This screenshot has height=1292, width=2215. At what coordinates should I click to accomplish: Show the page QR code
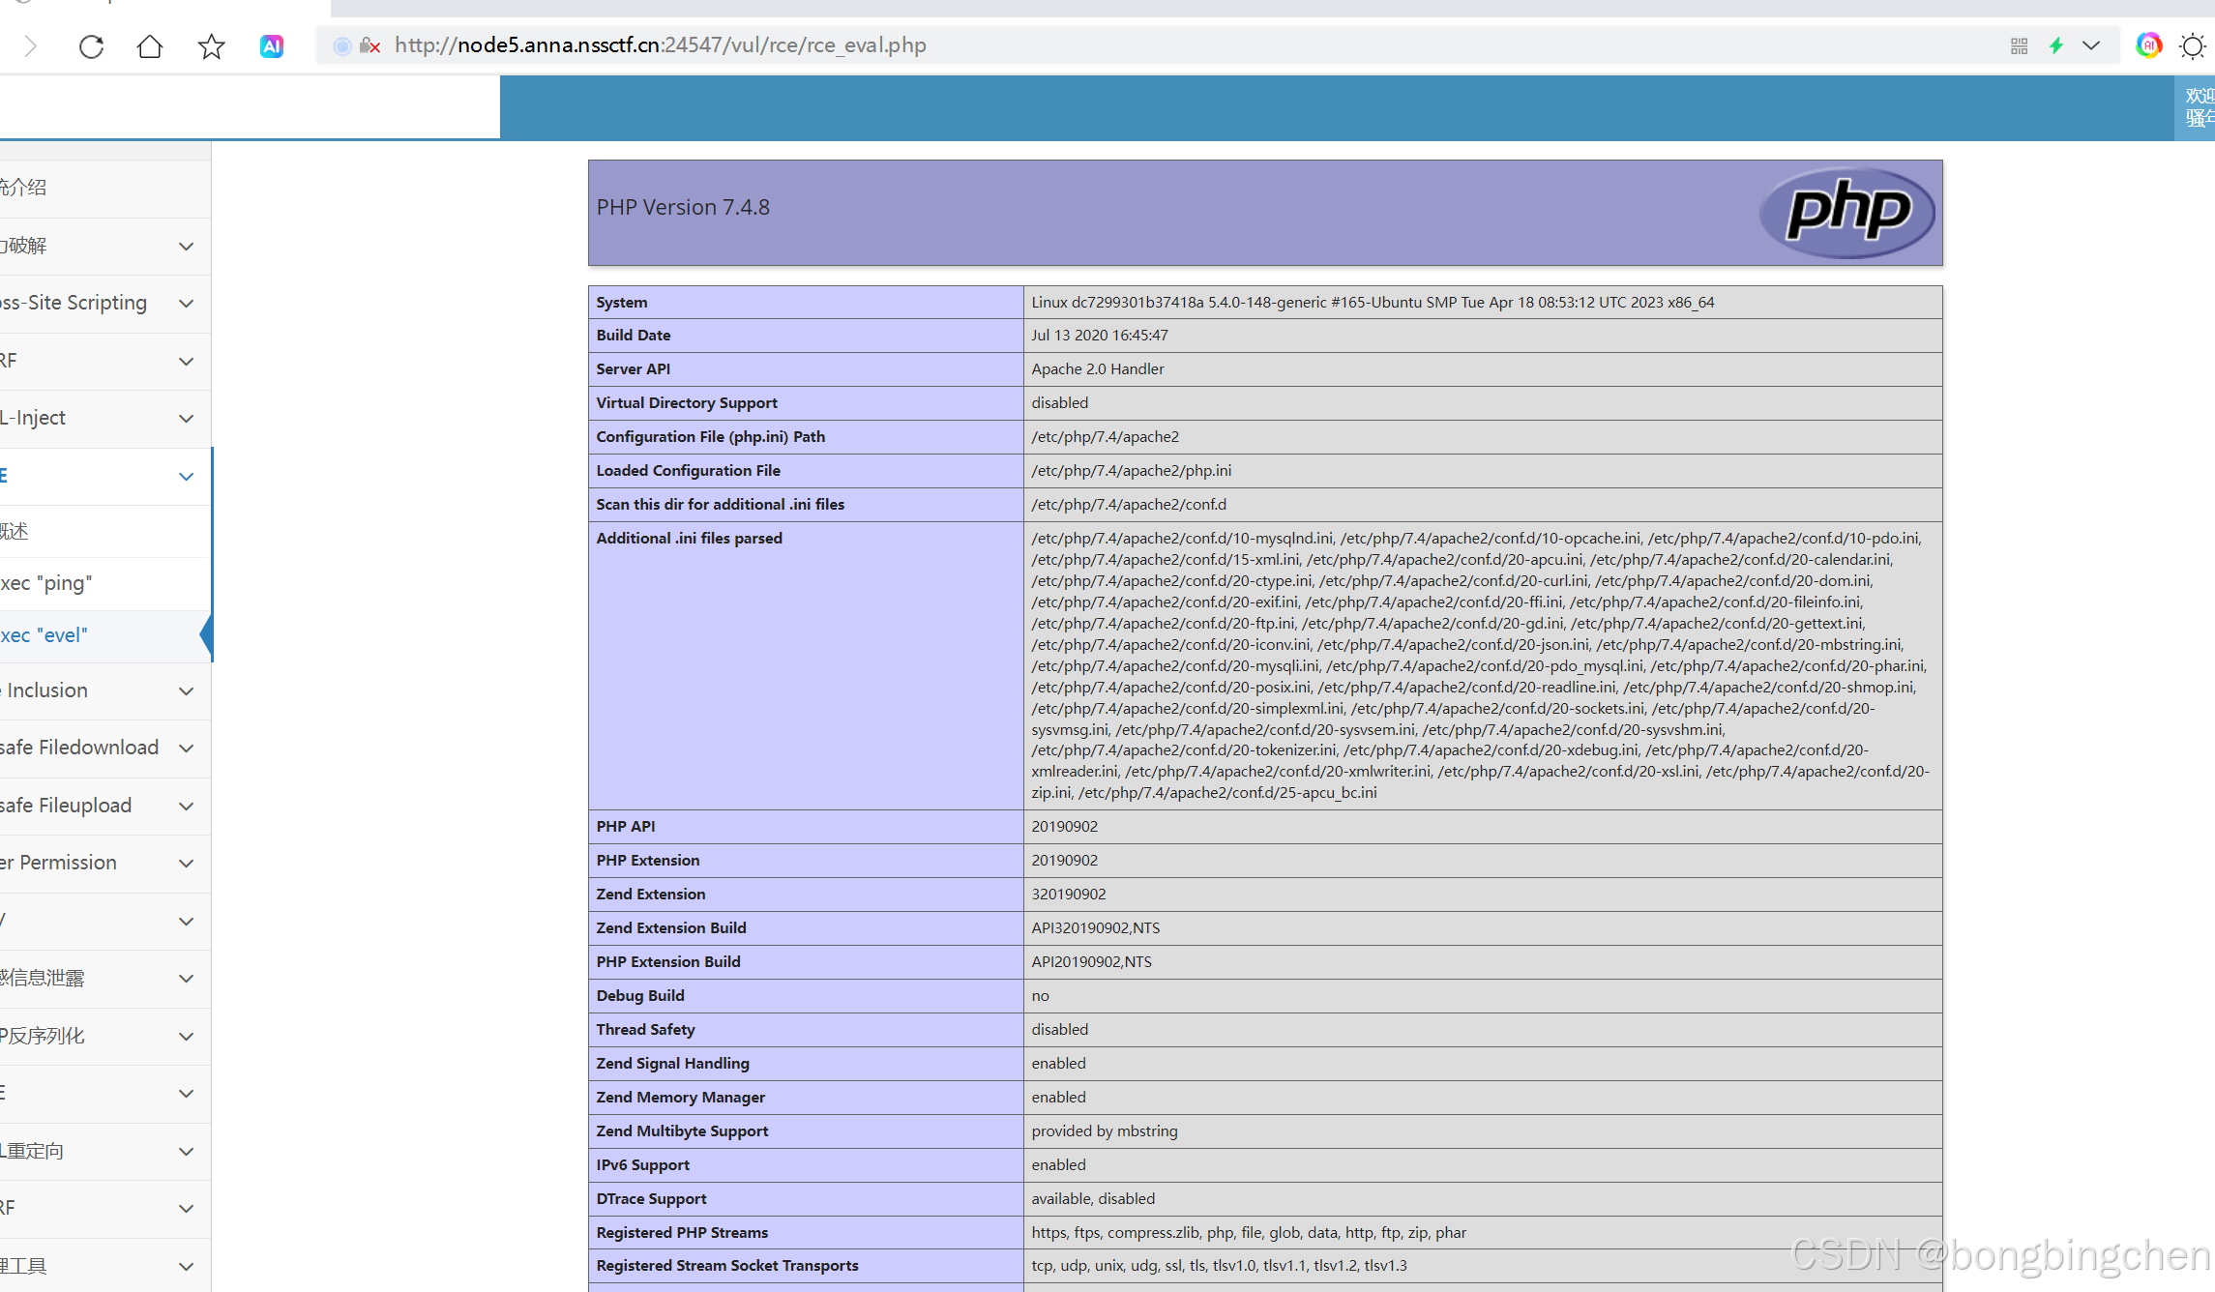[x=2019, y=45]
